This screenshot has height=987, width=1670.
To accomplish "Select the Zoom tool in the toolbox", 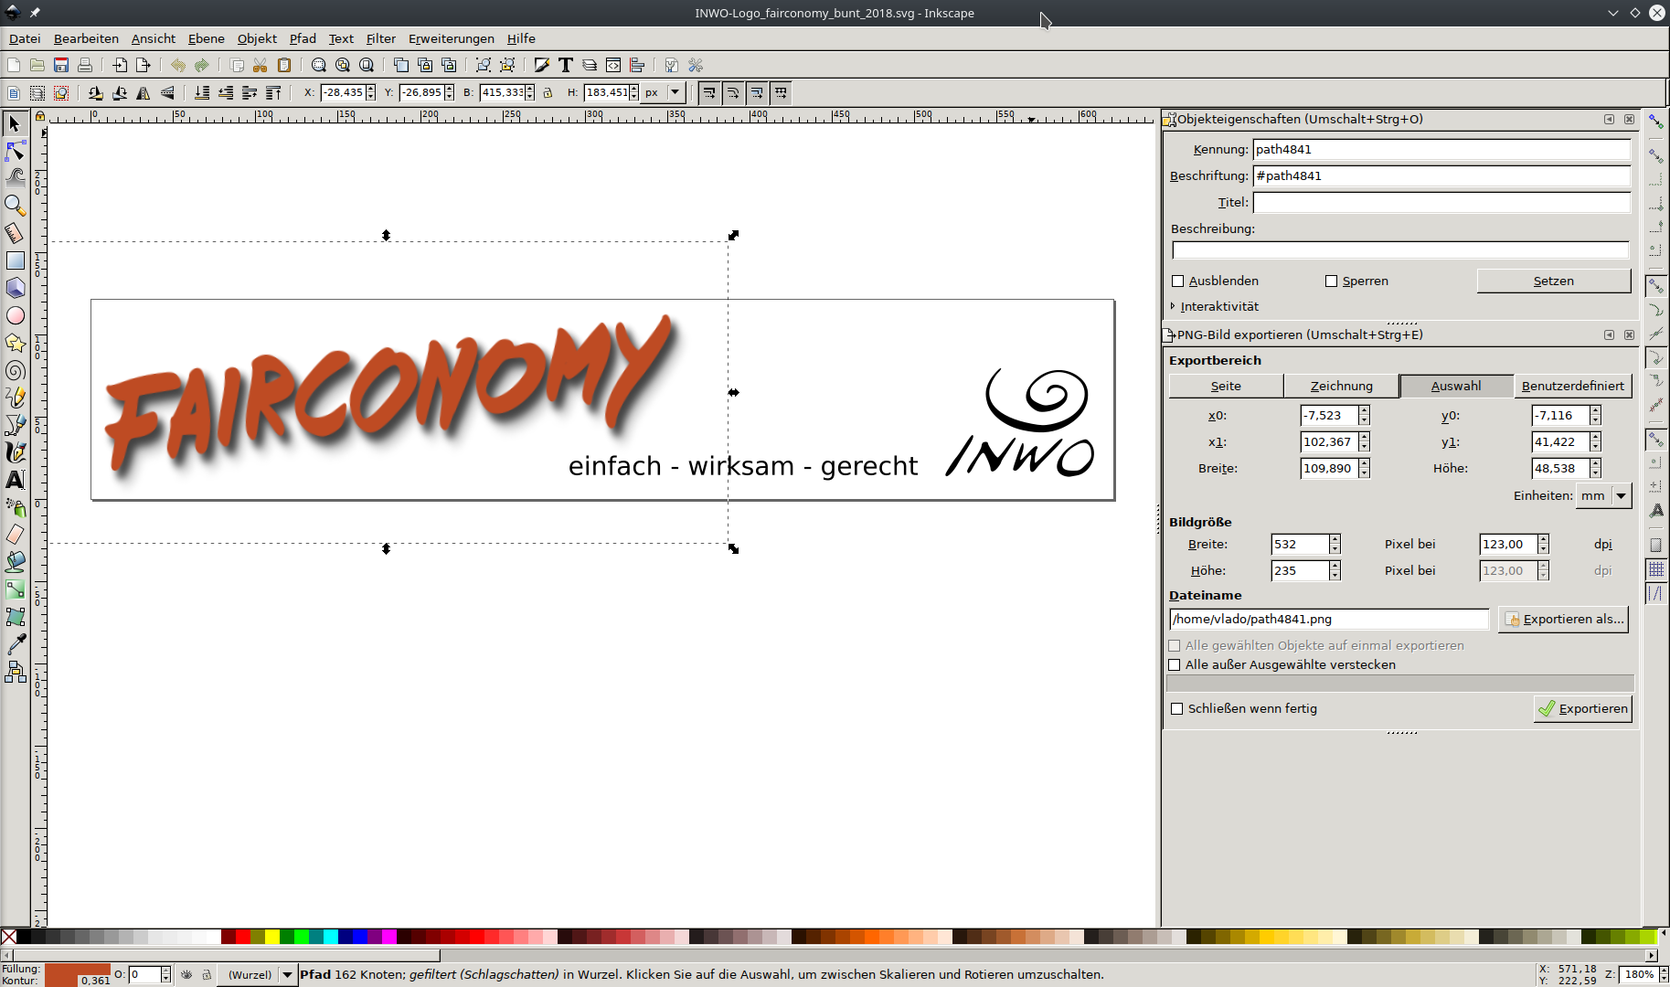I will 16,206.
